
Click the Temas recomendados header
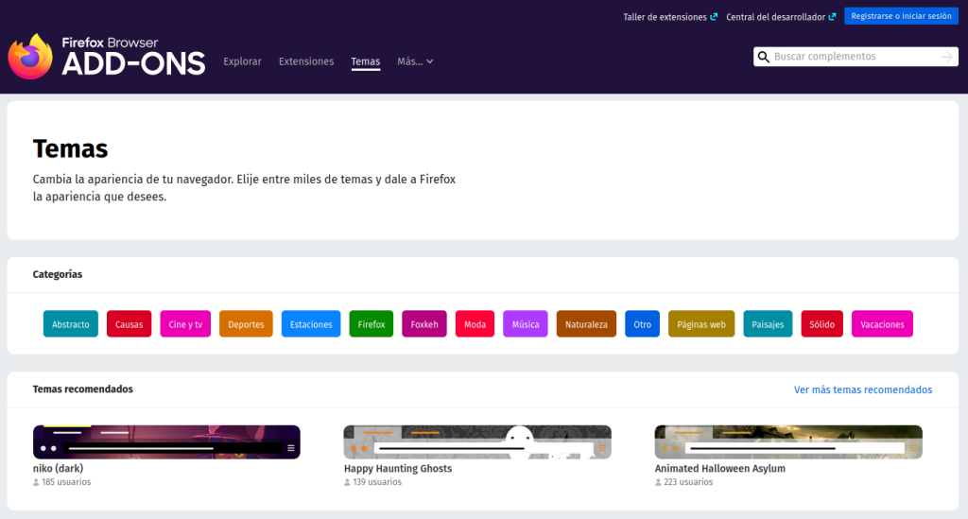click(x=83, y=389)
